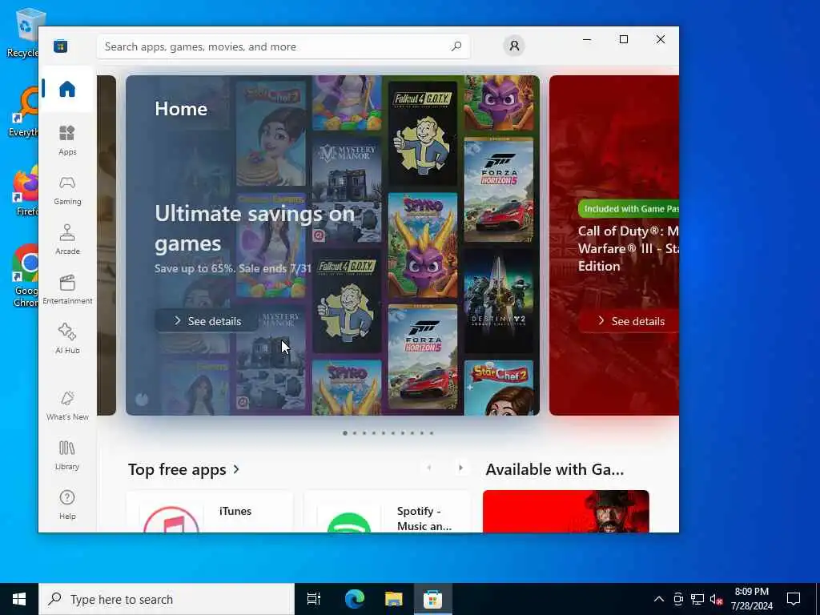Select the first carousel page dot
This screenshot has width=820, height=615.
point(344,433)
